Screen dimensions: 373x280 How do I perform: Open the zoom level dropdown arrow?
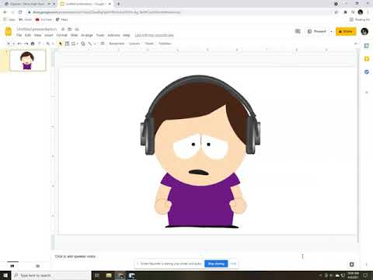(x=53, y=44)
